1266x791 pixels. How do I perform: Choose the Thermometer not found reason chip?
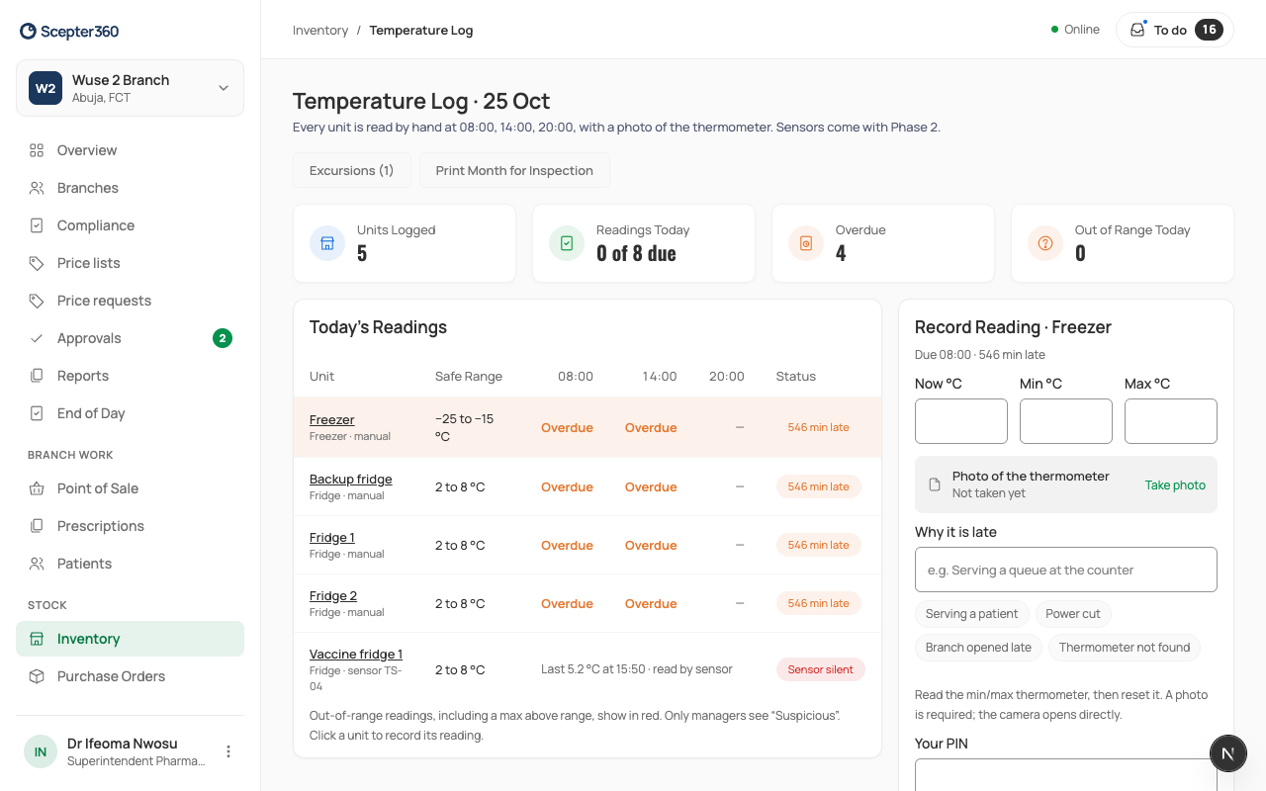tap(1125, 648)
